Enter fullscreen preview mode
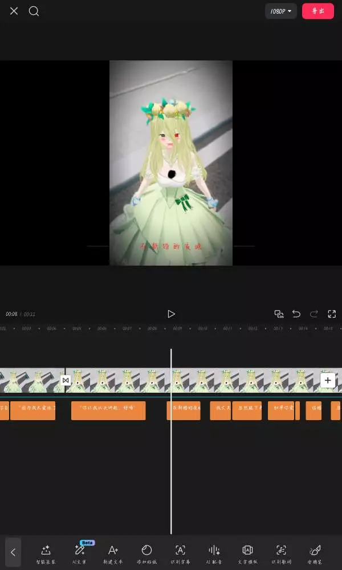This screenshot has height=570, width=342. pyautogui.click(x=332, y=314)
